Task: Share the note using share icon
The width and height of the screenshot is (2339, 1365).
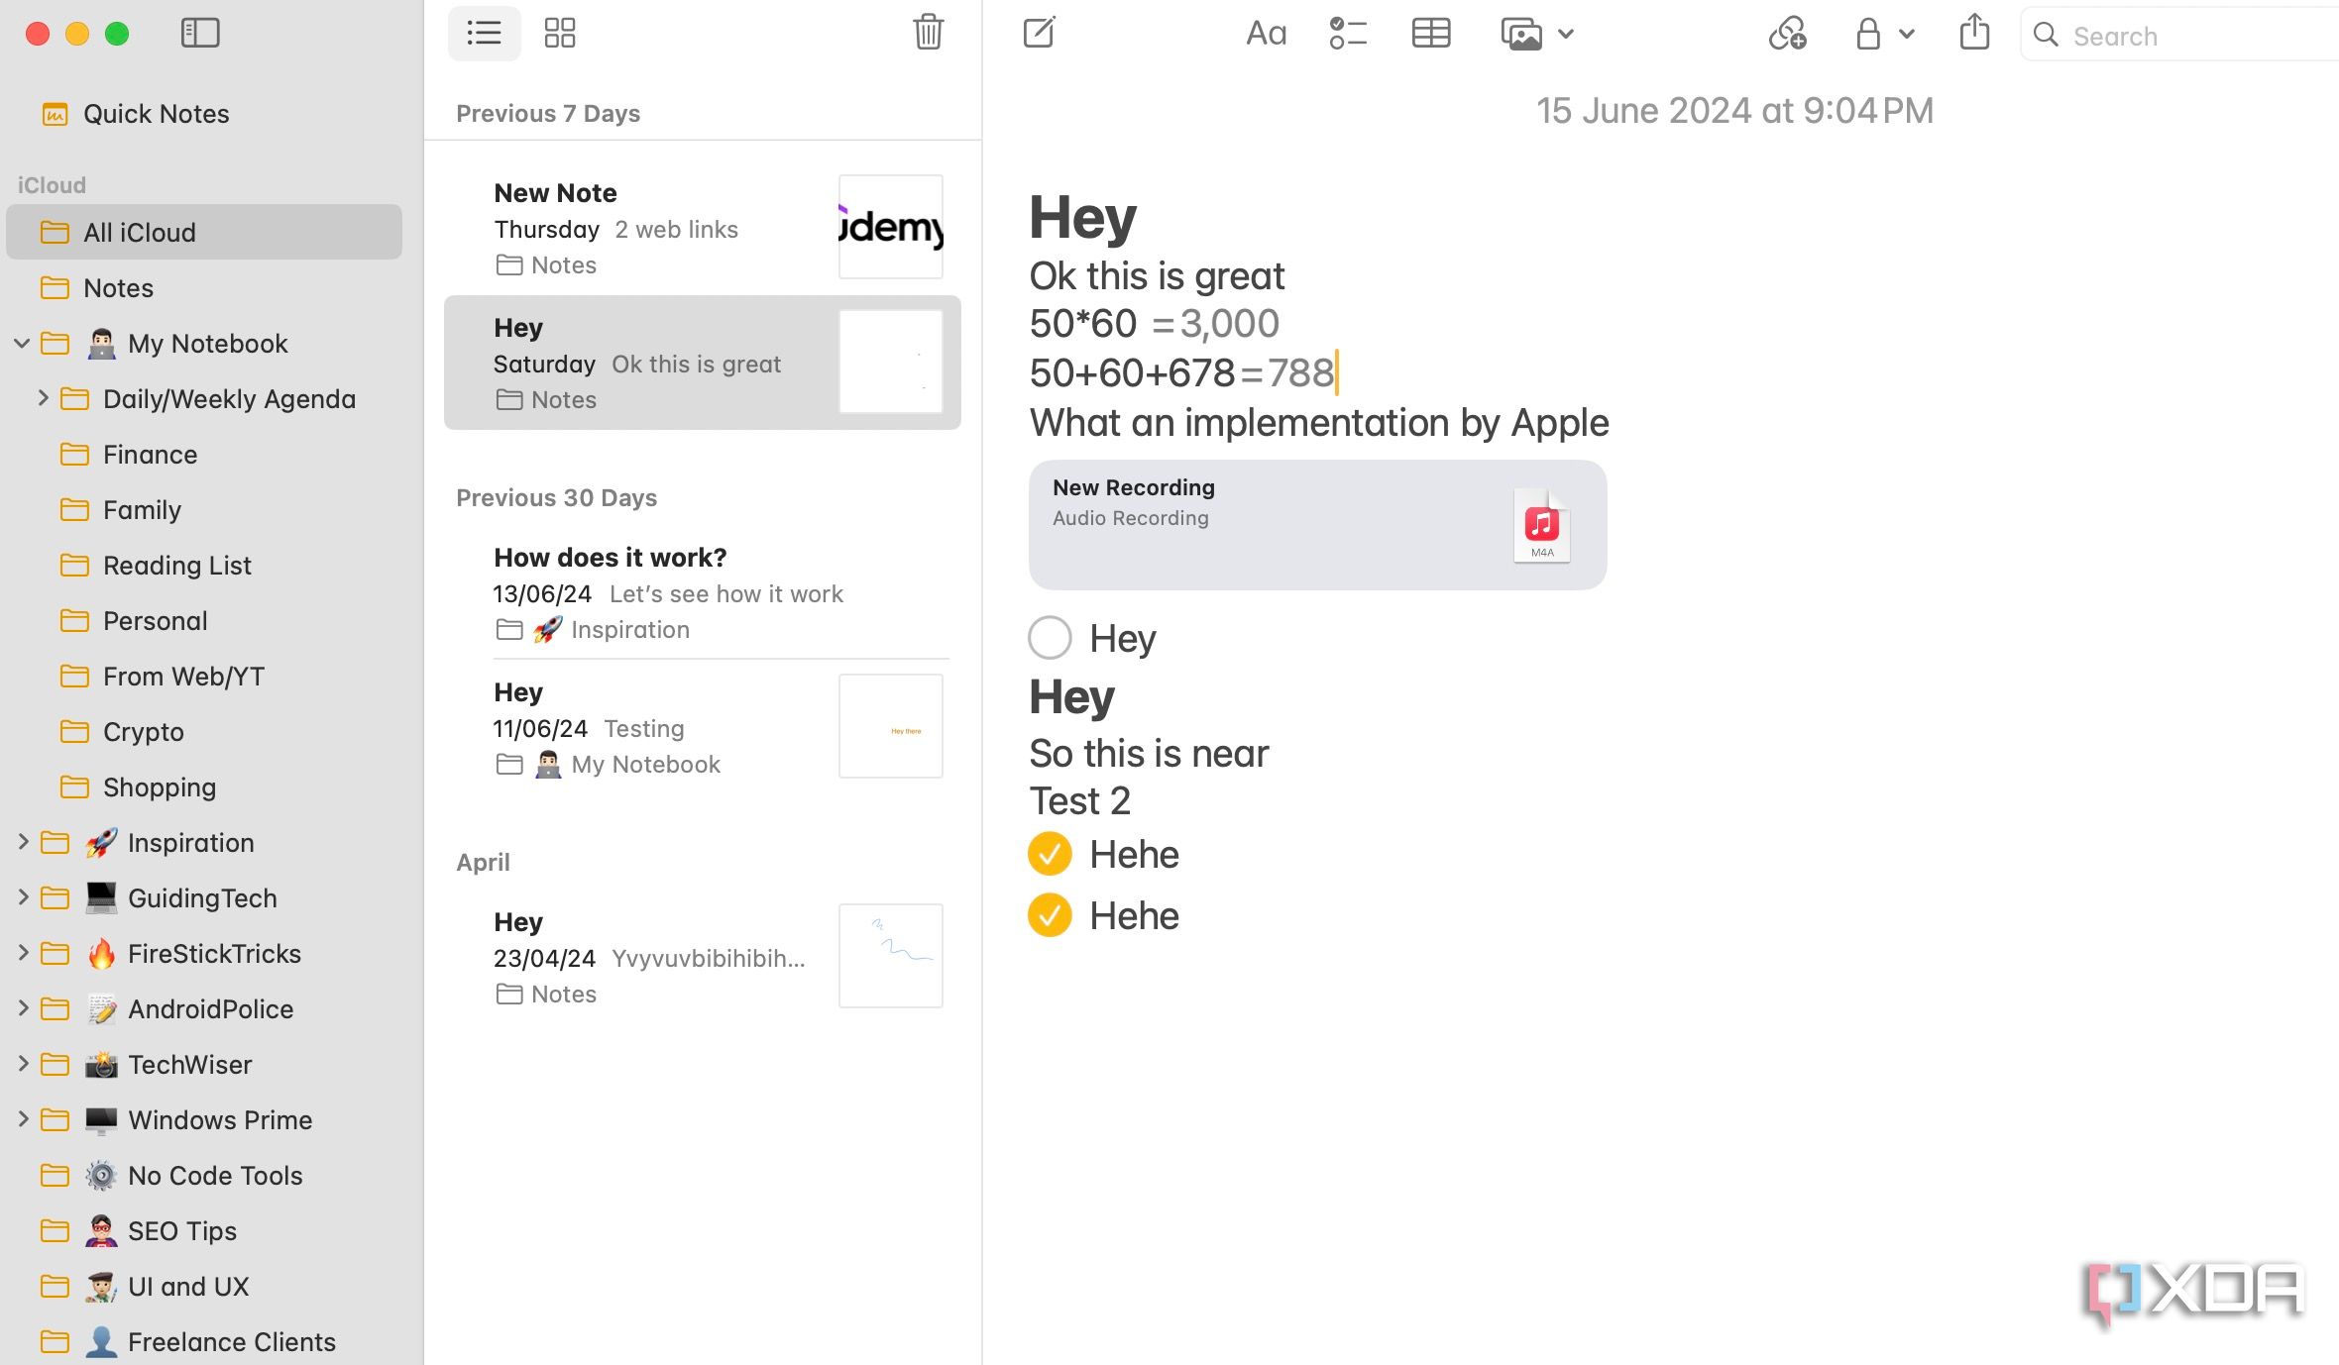Action: click(x=1974, y=32)
